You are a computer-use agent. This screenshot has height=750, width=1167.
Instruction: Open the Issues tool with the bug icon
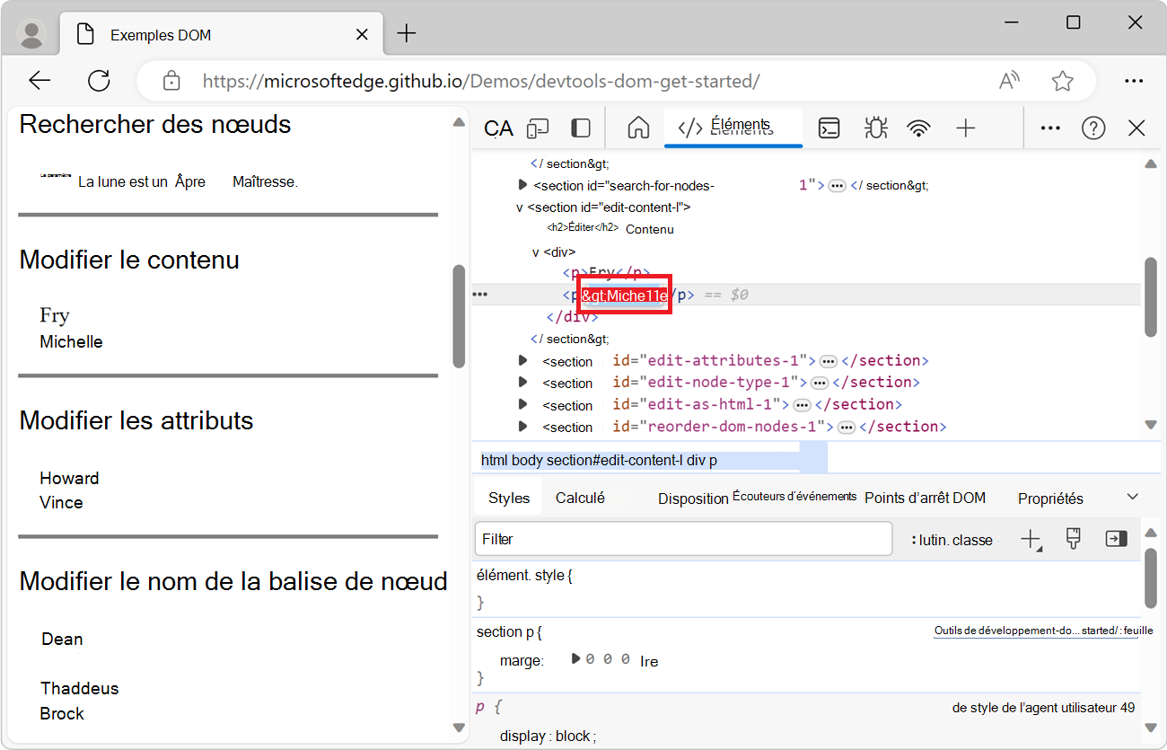[x=875, y=128]
